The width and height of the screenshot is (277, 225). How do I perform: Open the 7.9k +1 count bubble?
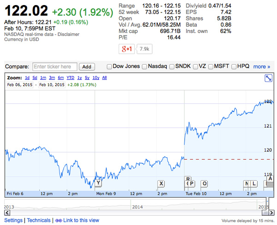145,49
